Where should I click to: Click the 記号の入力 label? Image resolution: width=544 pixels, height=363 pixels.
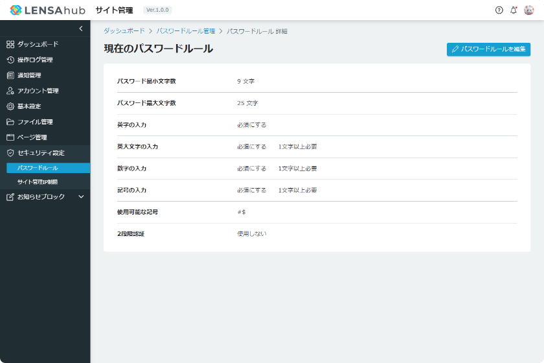[x=132, y=191]
